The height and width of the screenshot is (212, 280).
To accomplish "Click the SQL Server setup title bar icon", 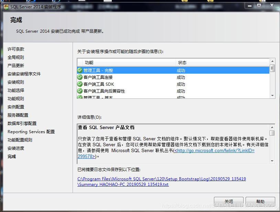I will [x=6, y=7].
